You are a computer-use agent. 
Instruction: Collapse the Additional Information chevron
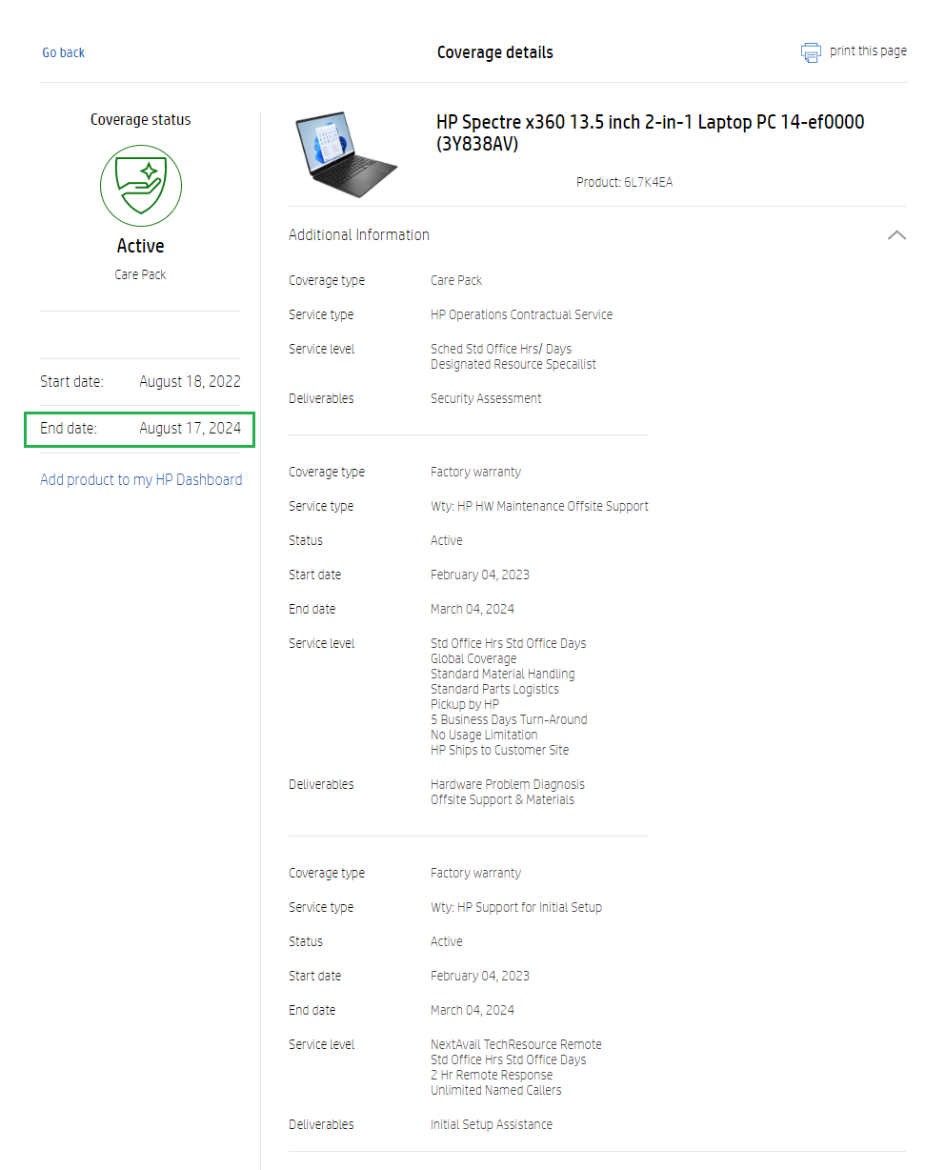pos(896,235)
